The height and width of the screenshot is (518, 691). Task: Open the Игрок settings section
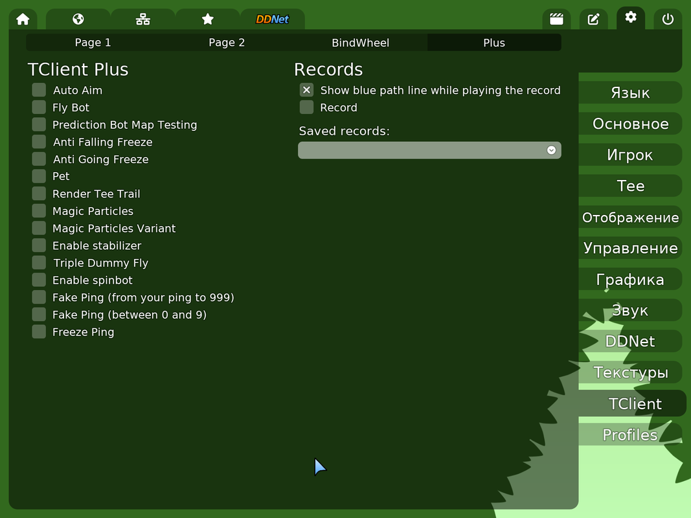point(630,155)
